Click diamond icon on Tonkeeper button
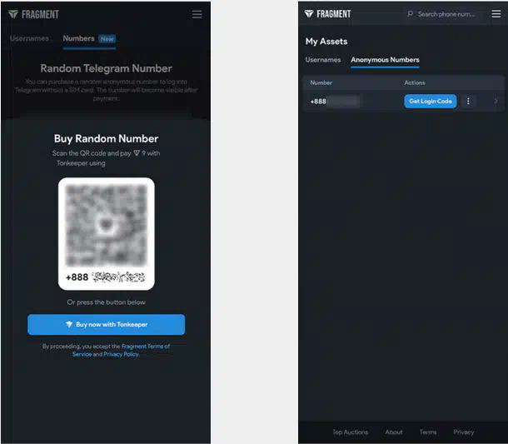The image size is (508, 444). (69, 324)
